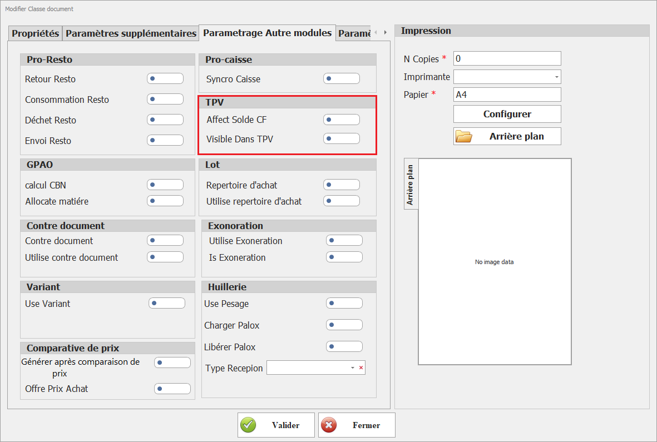Click the folder icon on Arrière plan

[464, 137]
